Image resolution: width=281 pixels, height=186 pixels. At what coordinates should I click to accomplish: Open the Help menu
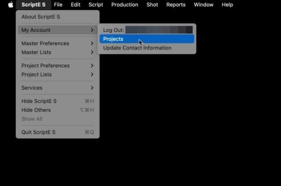227,5
